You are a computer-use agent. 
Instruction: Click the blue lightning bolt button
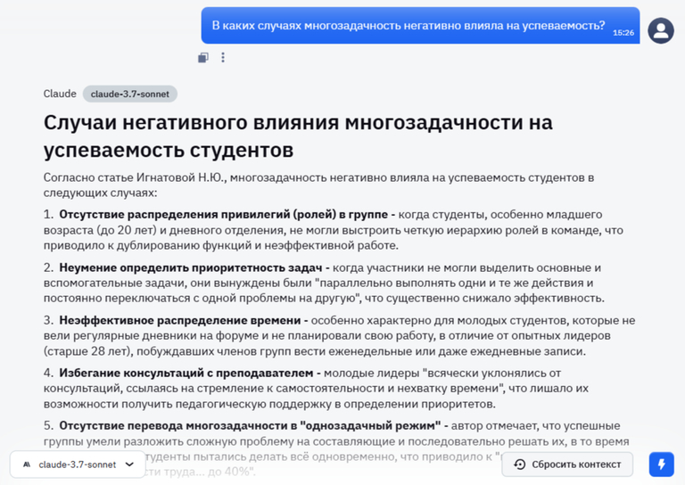[662, 464]
